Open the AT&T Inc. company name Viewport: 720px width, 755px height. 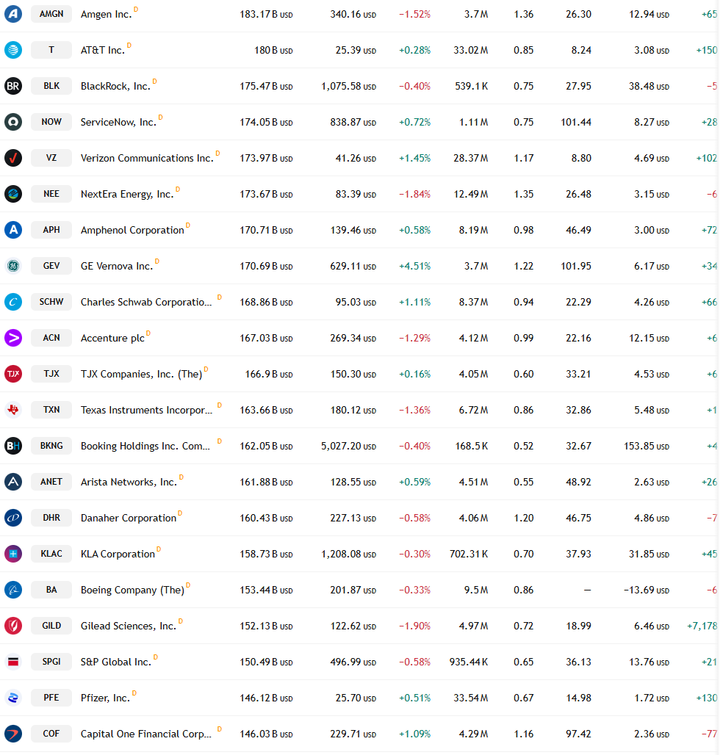coord(103,51)
